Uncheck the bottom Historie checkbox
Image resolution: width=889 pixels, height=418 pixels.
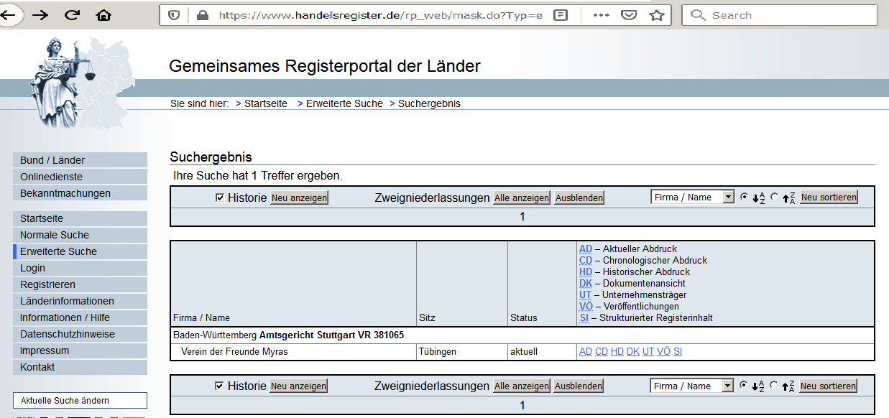[220, 386]
